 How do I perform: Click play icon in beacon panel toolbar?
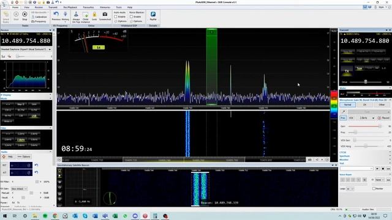[x=59, y=176]
